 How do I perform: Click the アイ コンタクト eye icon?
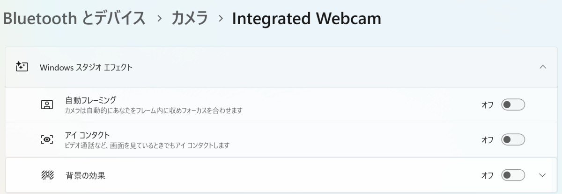click(x=47, y=139)
